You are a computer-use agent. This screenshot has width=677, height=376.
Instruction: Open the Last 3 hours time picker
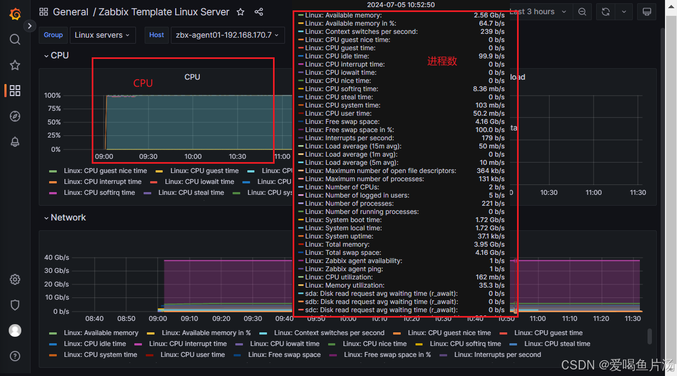tap(538, 12)
